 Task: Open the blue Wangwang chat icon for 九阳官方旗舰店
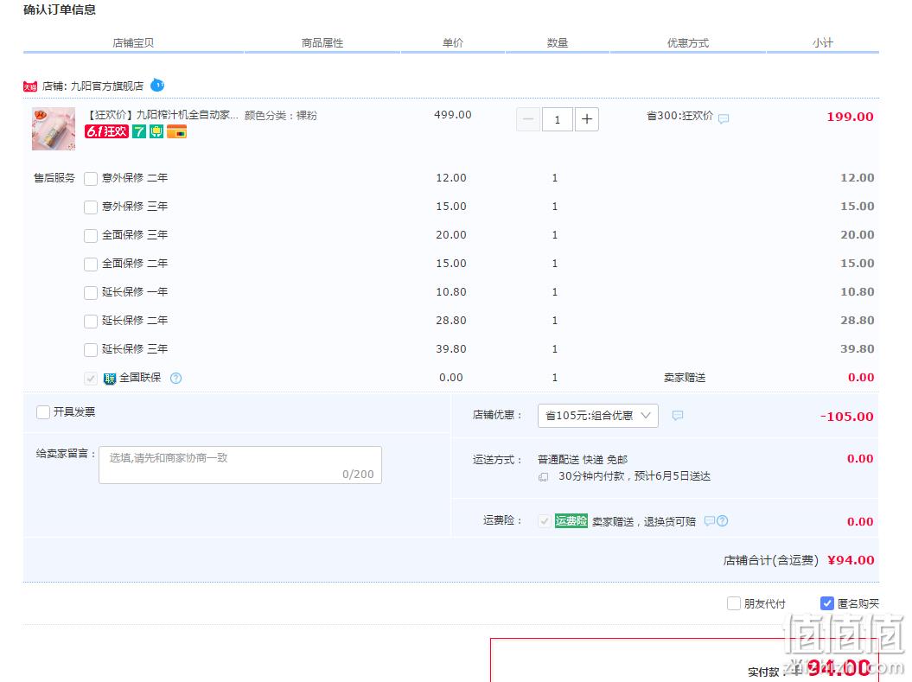point(157,86)
